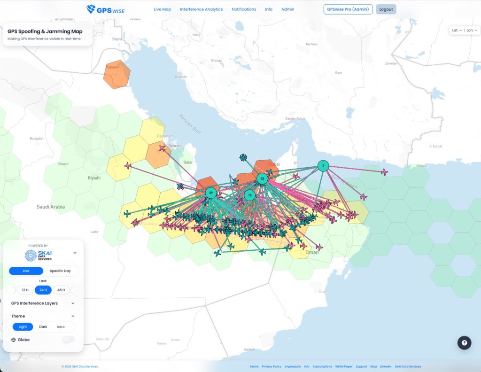Image resolution: width=481 pixels, height=372 pixels.
Task: Click the Lat/Lon coordinates display box
Action: click(464, 30)
